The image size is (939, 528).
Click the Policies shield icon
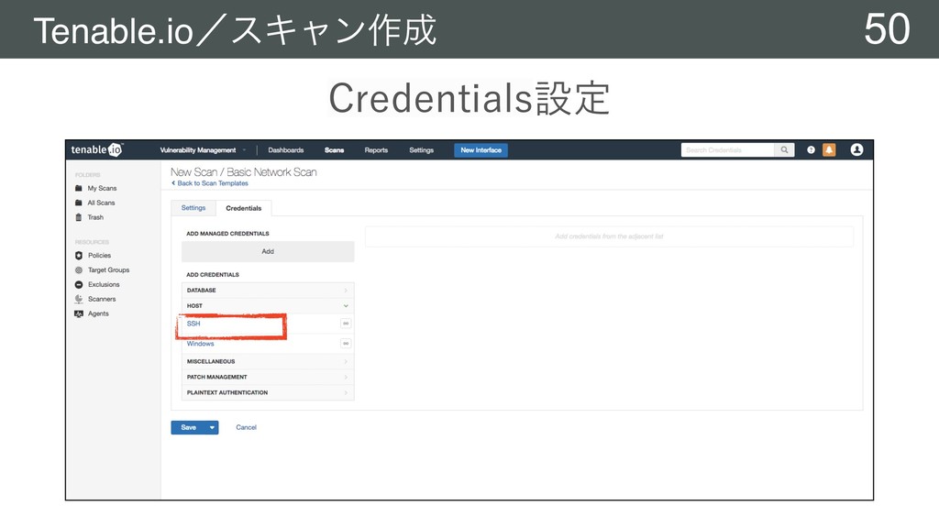point(79,255)
